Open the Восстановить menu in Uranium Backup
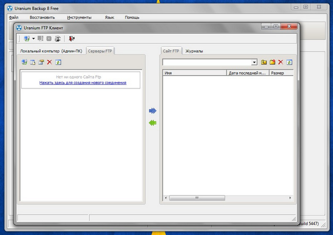 42,17
